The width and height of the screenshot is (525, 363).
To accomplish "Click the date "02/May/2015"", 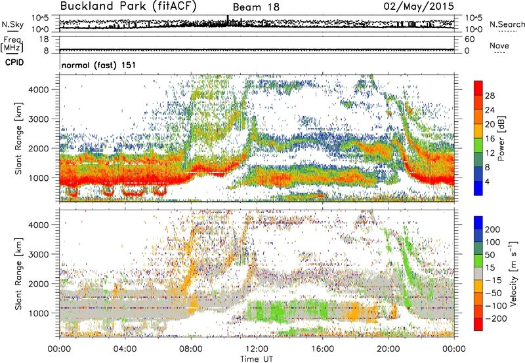I will 419,6.
